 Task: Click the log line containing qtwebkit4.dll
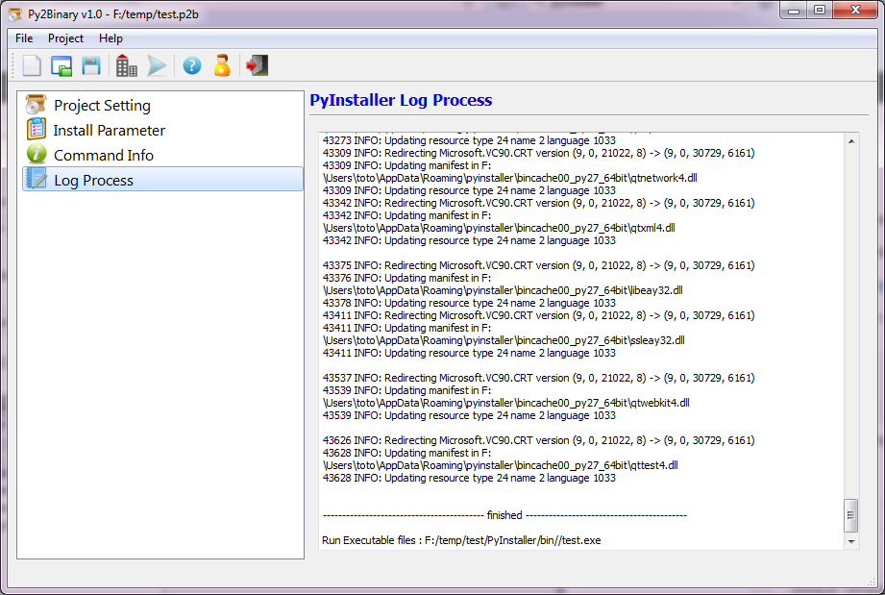[505, 403]
